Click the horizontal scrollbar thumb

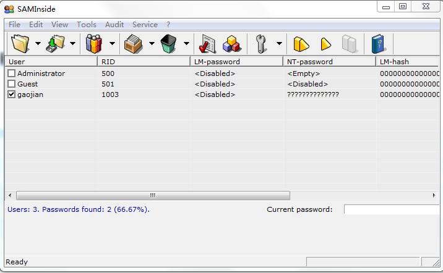(x=153, y=195)
